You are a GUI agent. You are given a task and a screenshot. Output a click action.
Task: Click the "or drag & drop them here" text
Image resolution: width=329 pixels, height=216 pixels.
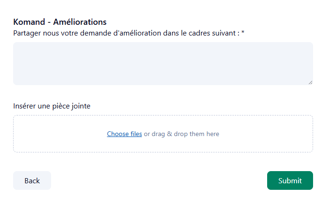(x=181, y=134)
